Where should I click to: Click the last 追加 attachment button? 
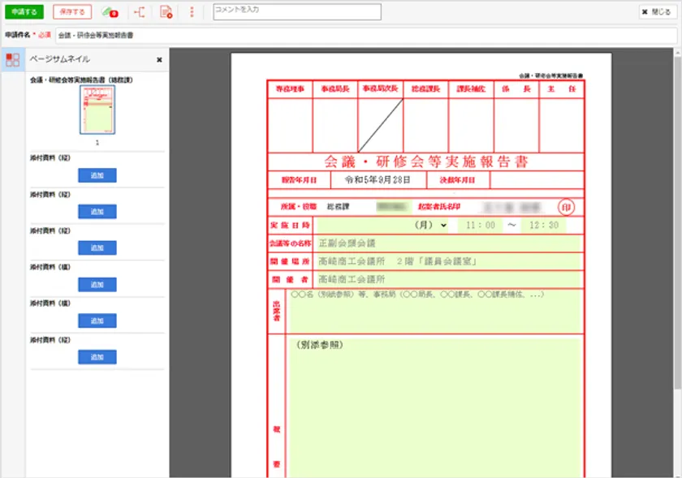point(97,357)
